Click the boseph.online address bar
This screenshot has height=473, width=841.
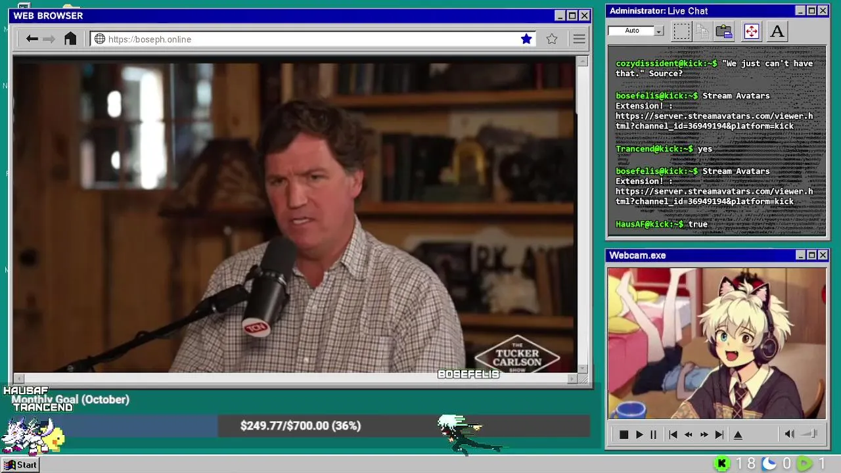(313, 39)
